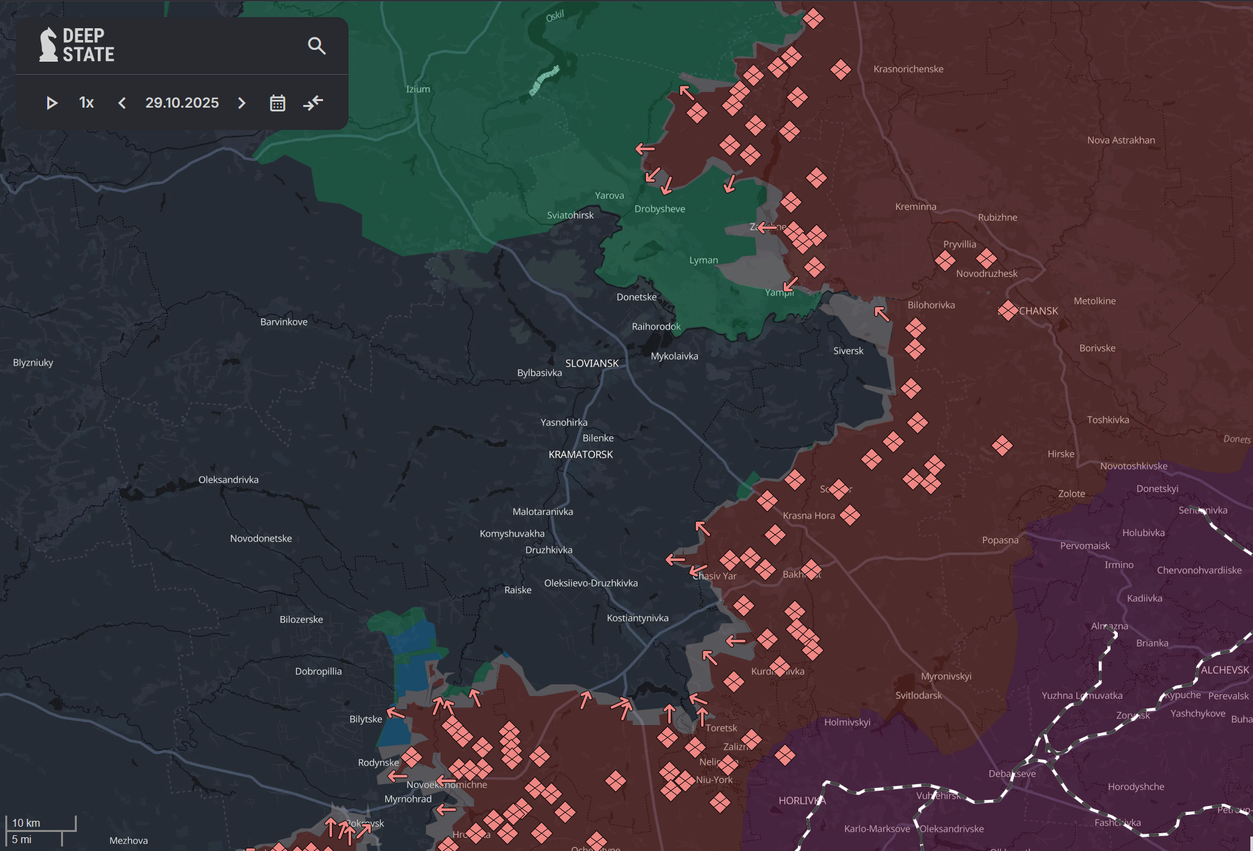Click the compare-dates arrows icon
The height and width of the screenshot is (851, 1253).
click(313, 102)
